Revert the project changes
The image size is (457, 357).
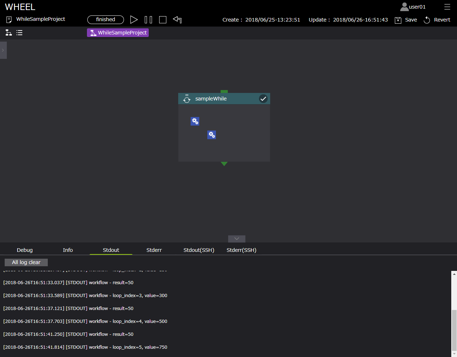[437, 20]
